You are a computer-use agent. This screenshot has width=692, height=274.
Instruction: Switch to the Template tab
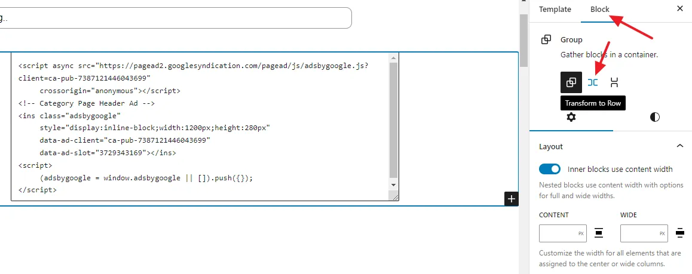[x=555, y=9]
